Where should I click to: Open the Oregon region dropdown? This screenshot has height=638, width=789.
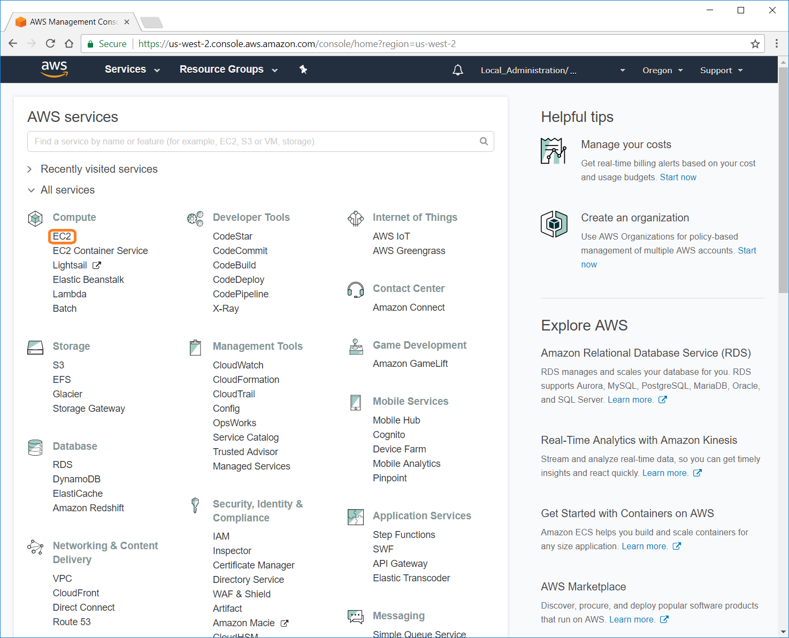(x=663, y=70)
